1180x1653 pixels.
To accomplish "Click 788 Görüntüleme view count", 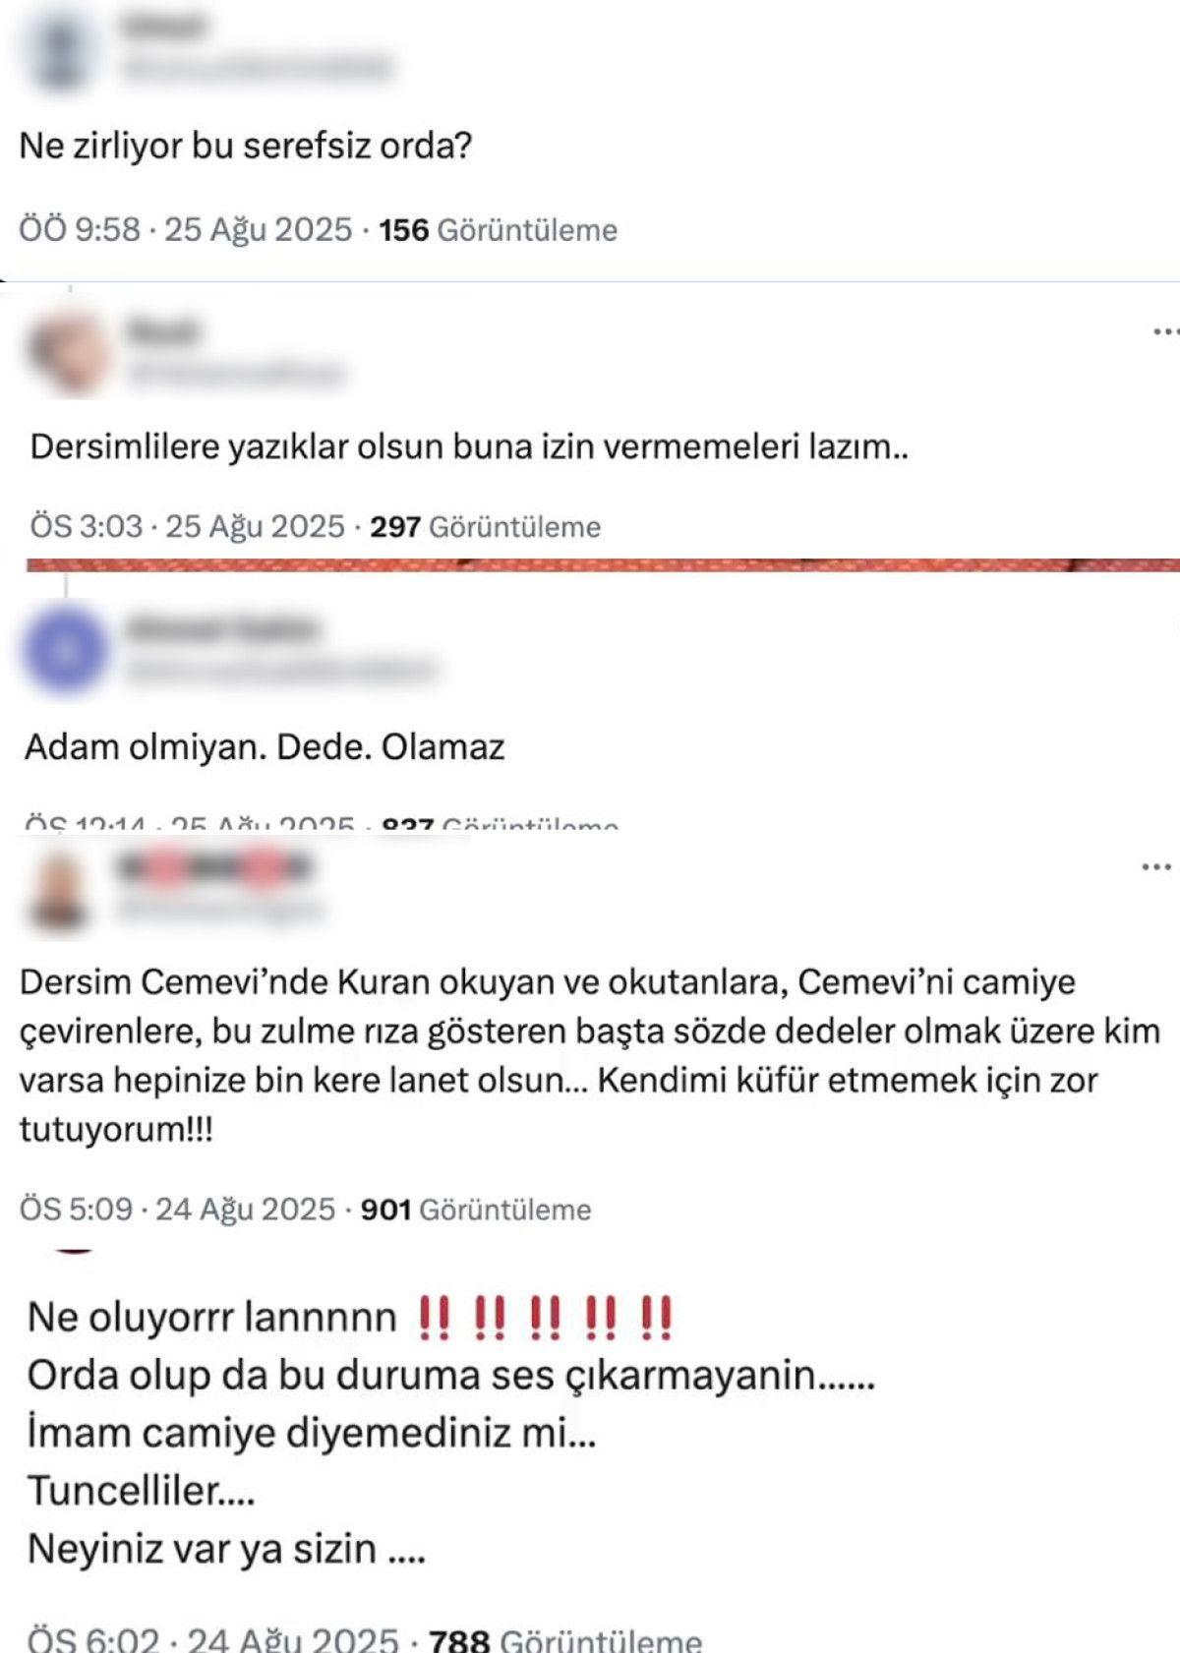I will point(565,1639).
